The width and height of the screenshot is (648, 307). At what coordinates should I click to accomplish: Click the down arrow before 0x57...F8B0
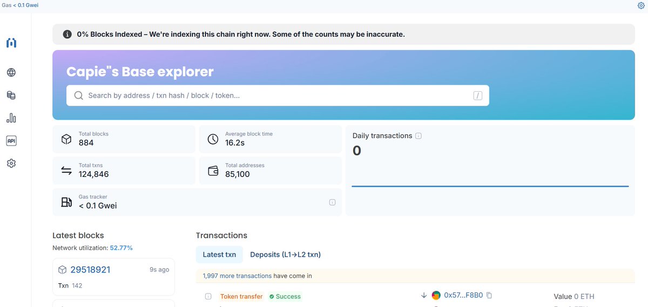(424, 295)
